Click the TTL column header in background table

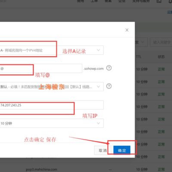click(x=138, y=57)
